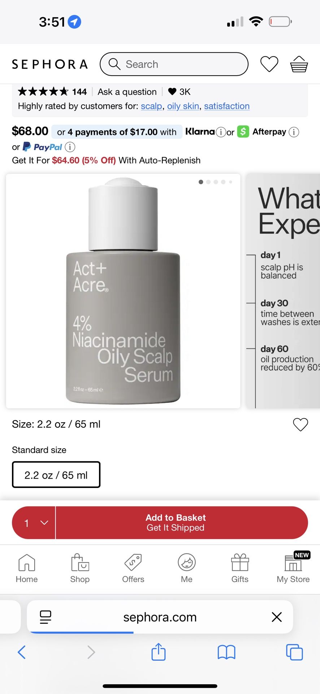The height and width of the screenshot is (694, 320).
Task: Tap the Klarna info icon
Action: point(220,132)
